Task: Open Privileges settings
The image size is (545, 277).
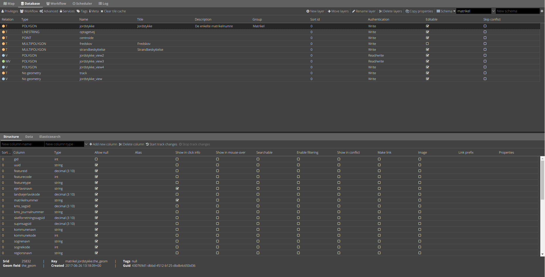Action: (10, 11)
